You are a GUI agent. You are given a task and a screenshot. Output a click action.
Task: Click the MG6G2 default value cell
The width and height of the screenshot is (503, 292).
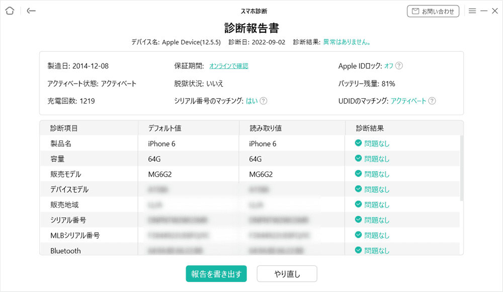coord(160,174)
